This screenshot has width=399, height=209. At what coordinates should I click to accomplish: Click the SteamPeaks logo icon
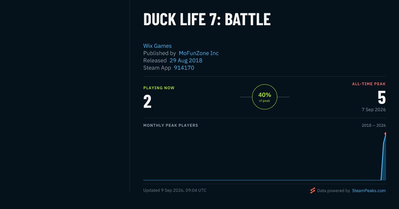coord(313,190)
